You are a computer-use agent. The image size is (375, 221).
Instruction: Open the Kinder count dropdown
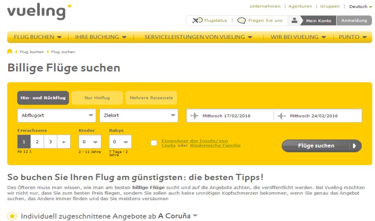90,141
